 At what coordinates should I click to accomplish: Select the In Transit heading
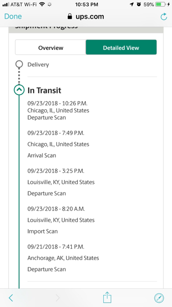44,90
